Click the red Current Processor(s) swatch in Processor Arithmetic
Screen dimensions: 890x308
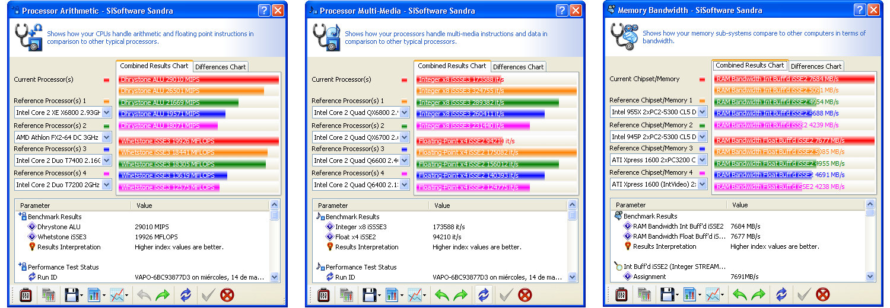coord(106,80)
